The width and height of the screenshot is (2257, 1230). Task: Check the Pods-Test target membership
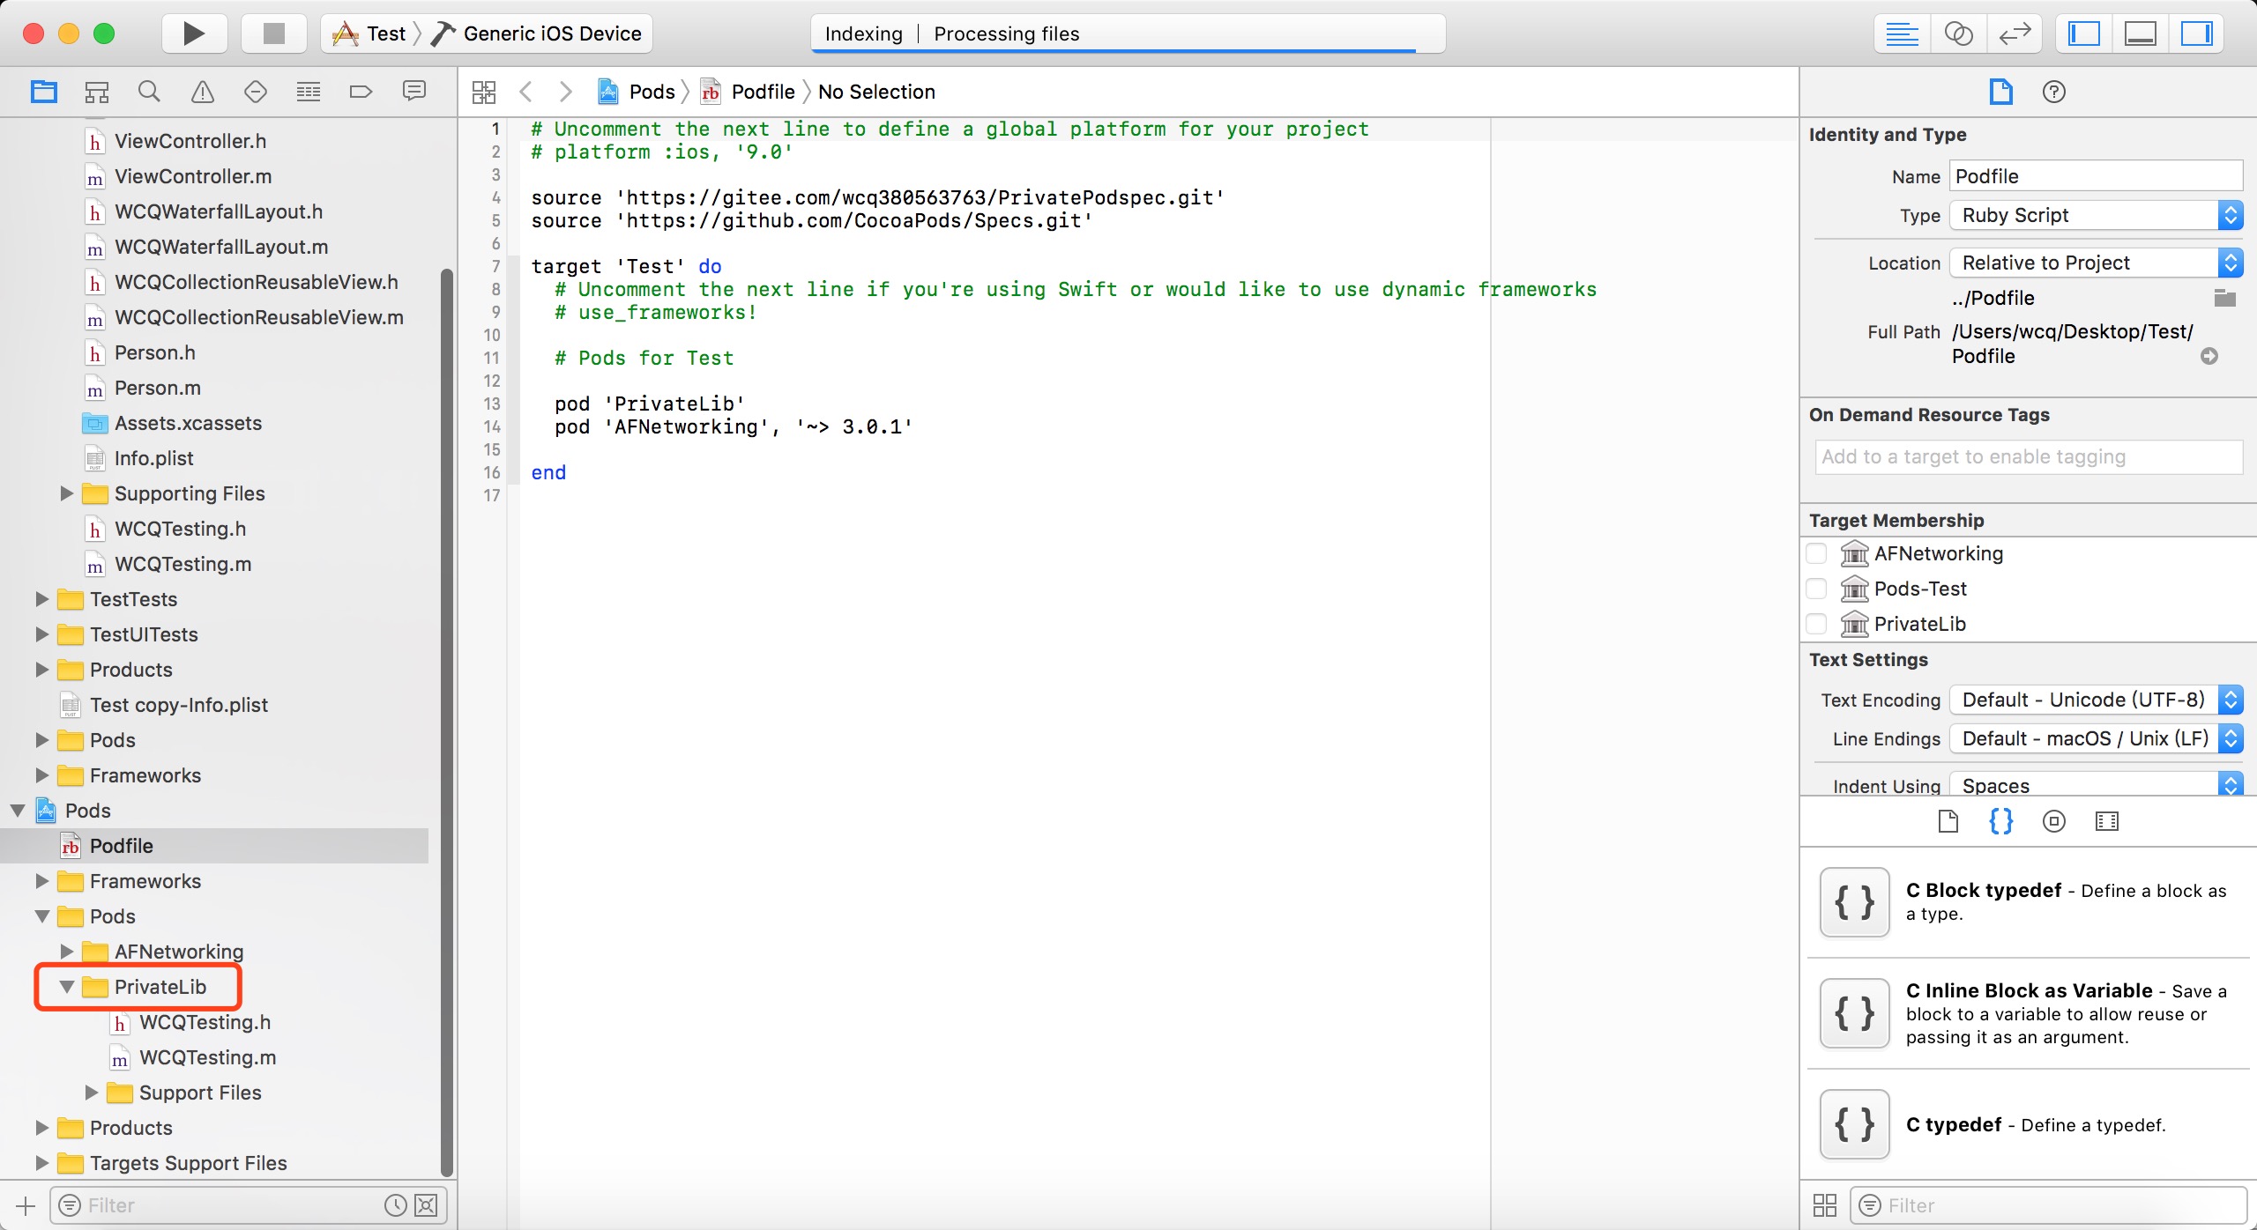1816,589
